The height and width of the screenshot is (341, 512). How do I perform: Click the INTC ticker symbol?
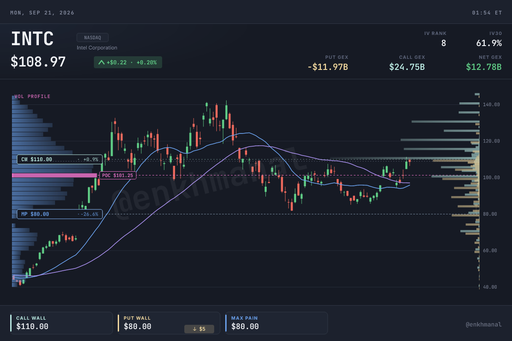coord(32,40)
